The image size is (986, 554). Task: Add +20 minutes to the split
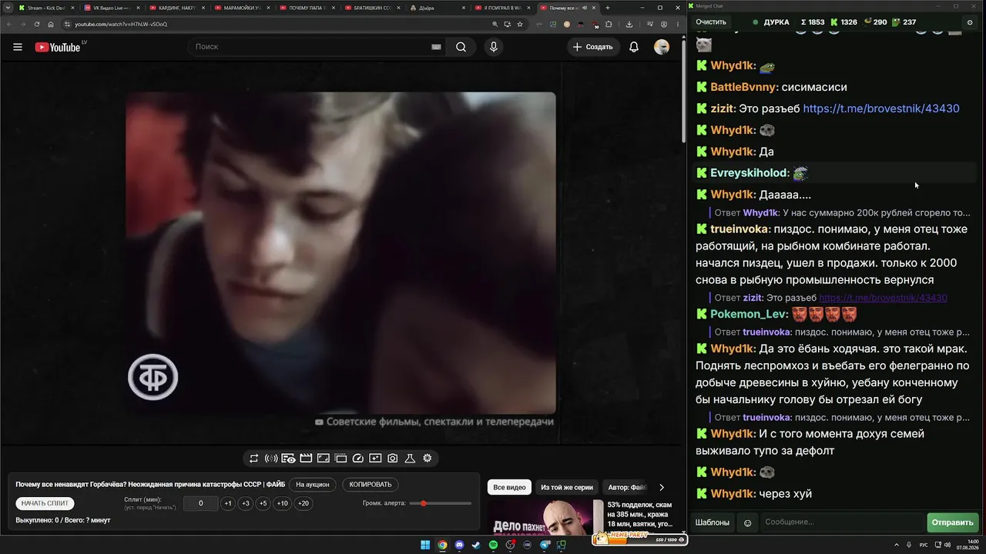(304, 503)
